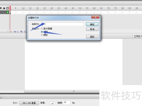Toggle visibility of all layers eye icon
Screen dimensions: 142x106
point(1,8)
